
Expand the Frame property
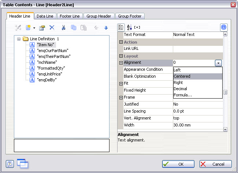(x=121, y=97)
